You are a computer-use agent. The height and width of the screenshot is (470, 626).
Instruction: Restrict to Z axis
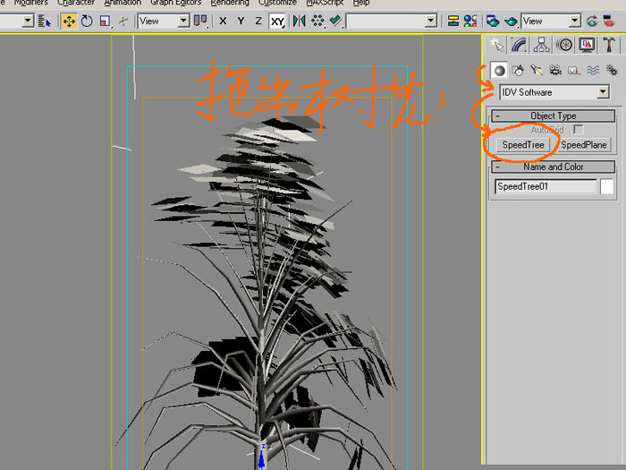(258, 21)
